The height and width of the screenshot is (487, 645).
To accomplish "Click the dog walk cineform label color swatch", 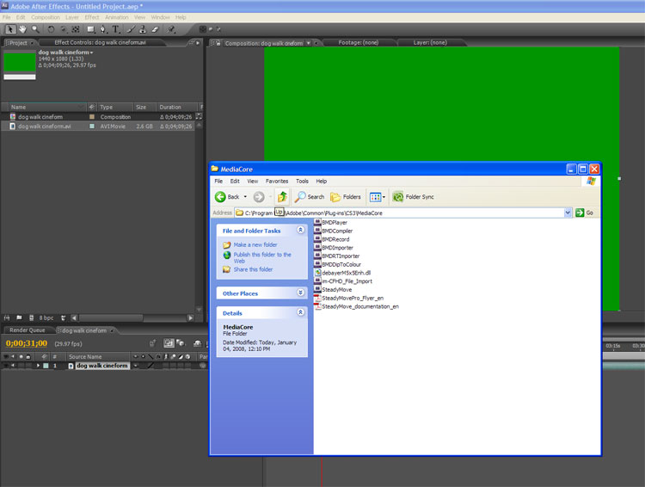I will pos(93,117).
